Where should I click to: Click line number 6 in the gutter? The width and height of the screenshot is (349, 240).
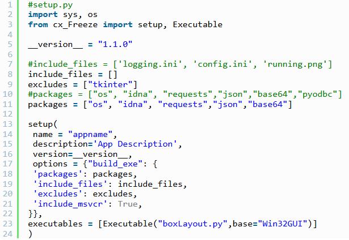(10, 54)
